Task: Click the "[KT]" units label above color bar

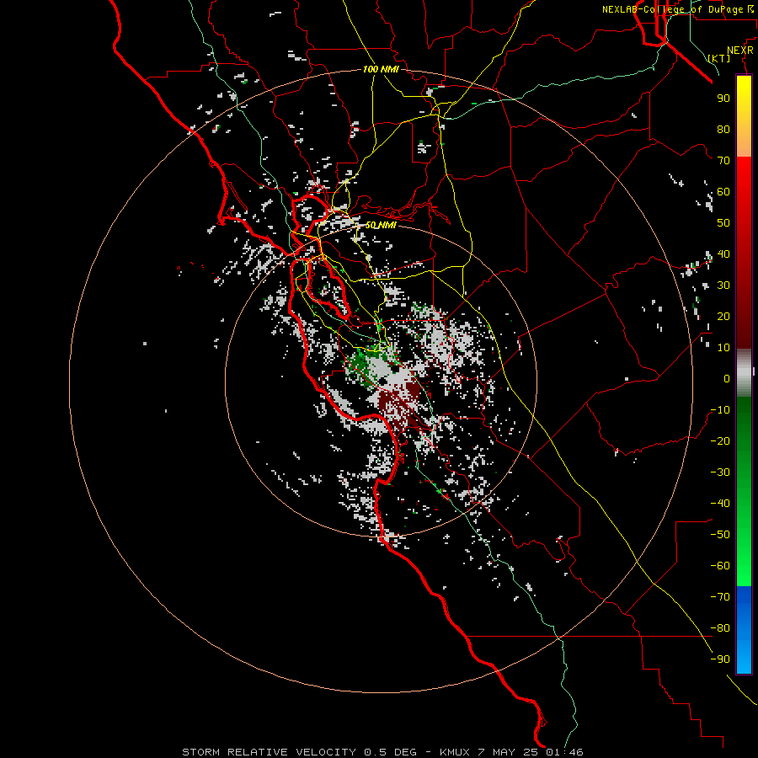Action: [719, 58]
